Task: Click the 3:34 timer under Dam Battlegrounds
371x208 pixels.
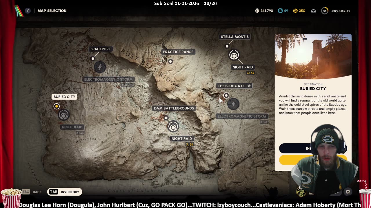Action: click(x=190, y=144)
